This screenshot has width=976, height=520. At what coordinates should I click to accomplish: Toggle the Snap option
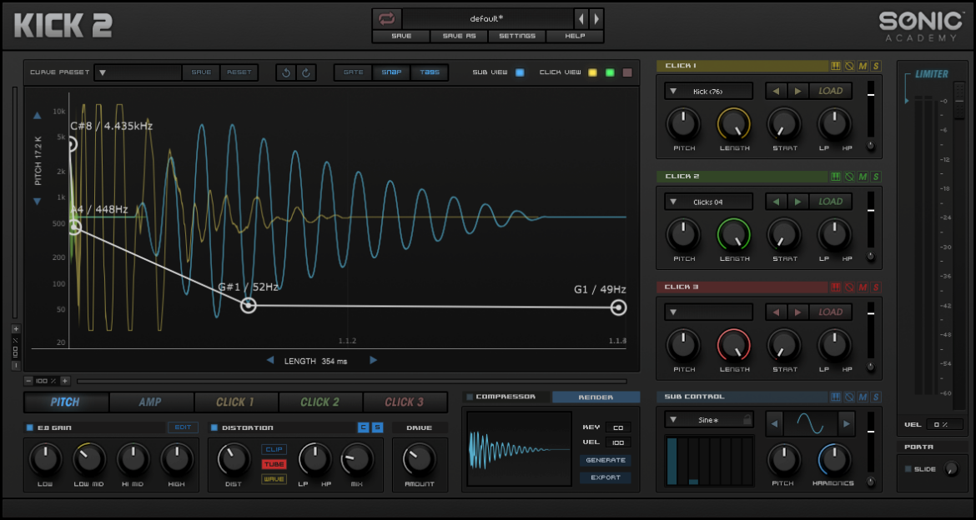[x=391, y=72]
